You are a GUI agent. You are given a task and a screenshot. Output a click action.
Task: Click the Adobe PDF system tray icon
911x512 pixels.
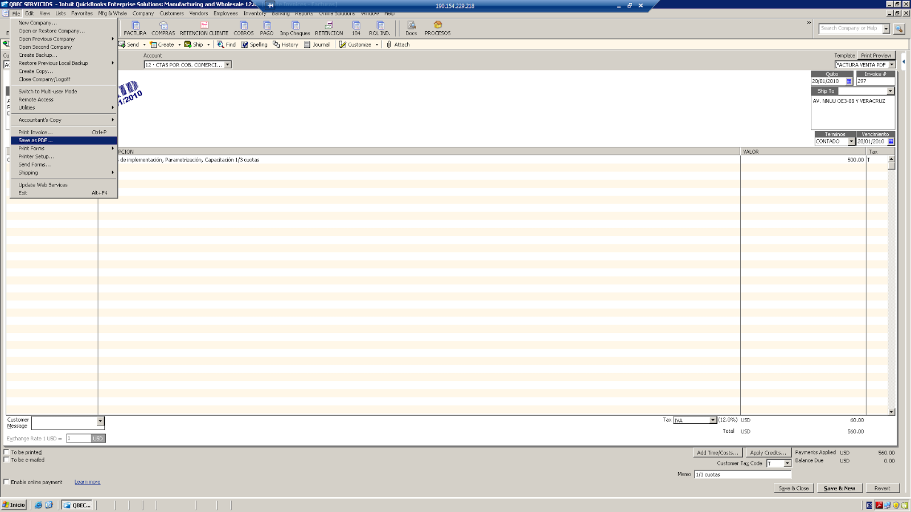pyautogui.click(x=879, y=505)
